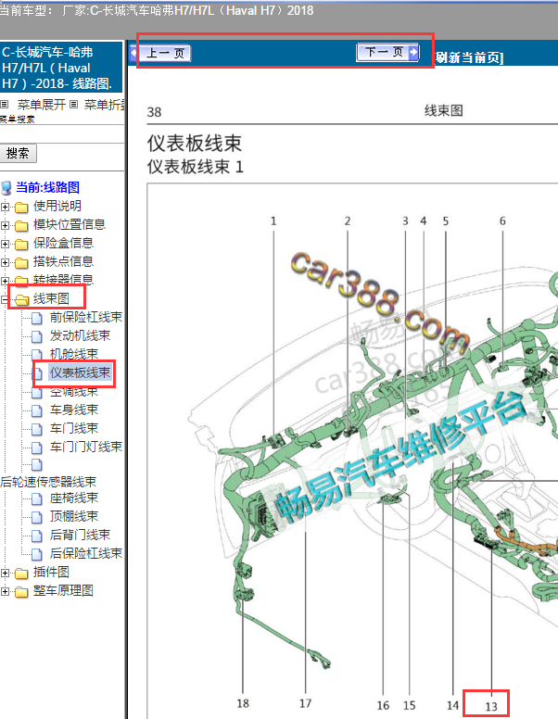The image size is (558, 719).
Task: Click the 当前:线路图 computer icon
Action: click(x=6, y=187)
